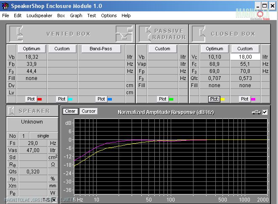Toggle the T-S checkbox in Speaker panel

(x=54, y=200)
